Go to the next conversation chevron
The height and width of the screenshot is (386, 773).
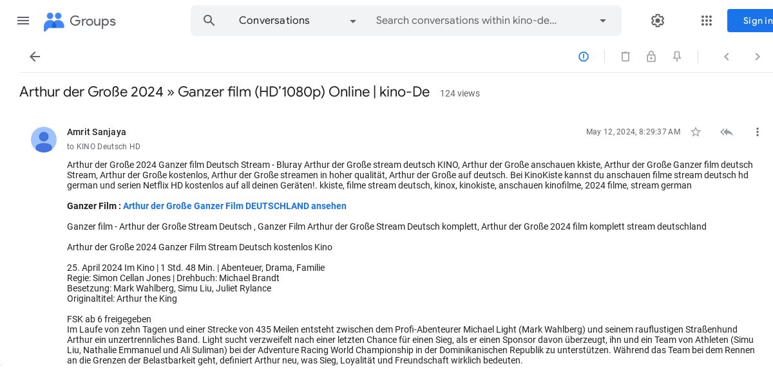pos(758,57)
